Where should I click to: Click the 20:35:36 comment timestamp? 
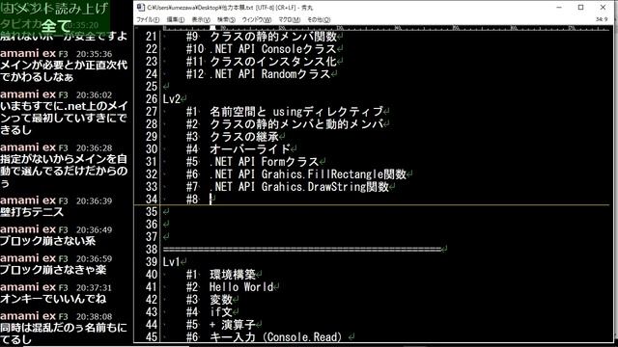point(95,54)
